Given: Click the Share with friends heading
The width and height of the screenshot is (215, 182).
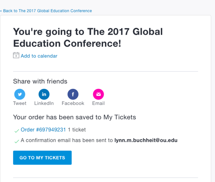Looking at the screenshot, I should point(40,81).
